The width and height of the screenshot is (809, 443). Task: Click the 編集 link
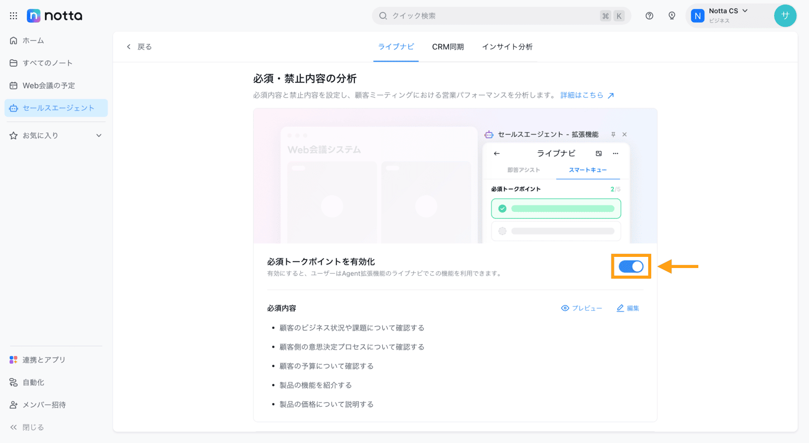[627, 308]
